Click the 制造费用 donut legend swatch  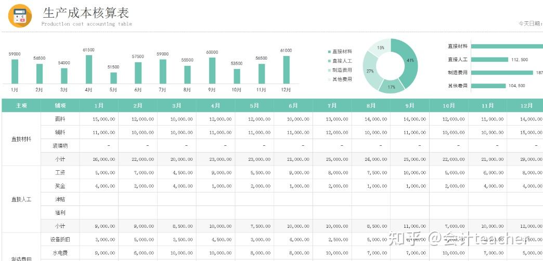click(x=329, y=70)
